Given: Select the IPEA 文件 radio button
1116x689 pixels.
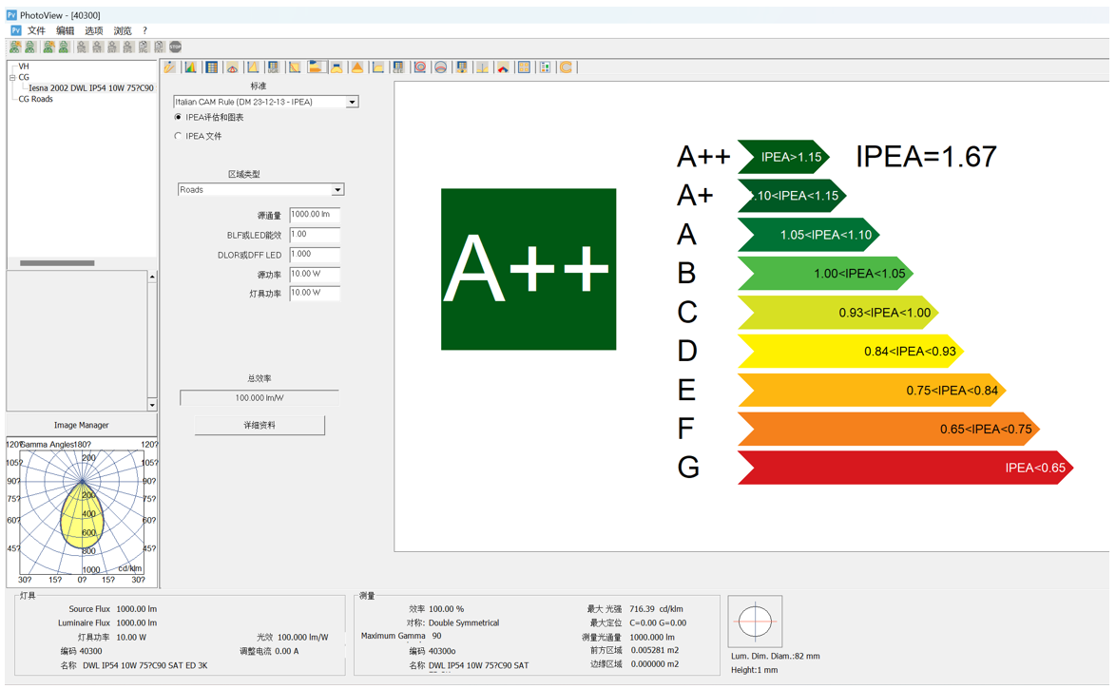Looking at the screenshot, I should pyautogui.click(x=179, y=137).
